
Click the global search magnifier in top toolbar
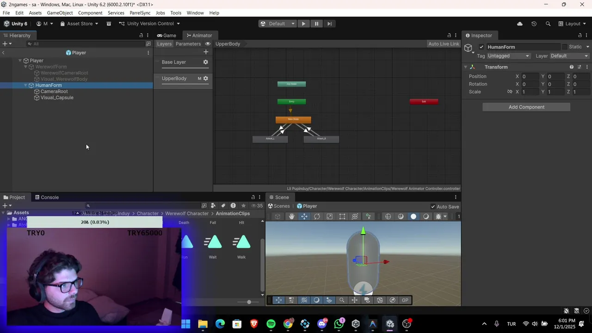pos(548,24)
